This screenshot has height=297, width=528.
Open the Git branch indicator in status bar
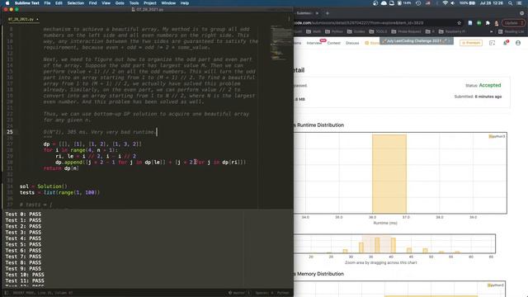click(239, 293)
